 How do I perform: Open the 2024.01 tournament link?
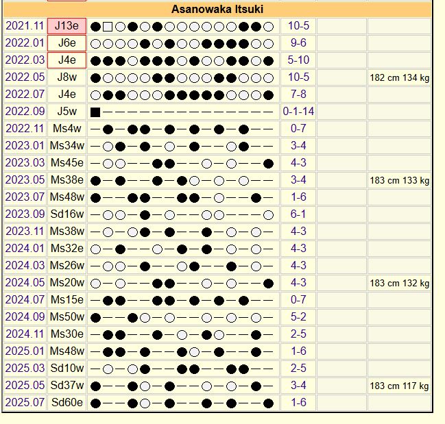[x=25, y=248]
